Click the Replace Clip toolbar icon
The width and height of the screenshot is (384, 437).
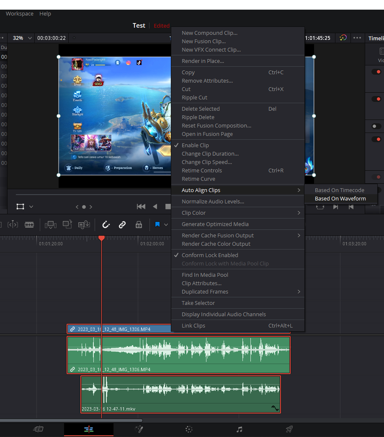pyautogui.click(x=84, y=224)
